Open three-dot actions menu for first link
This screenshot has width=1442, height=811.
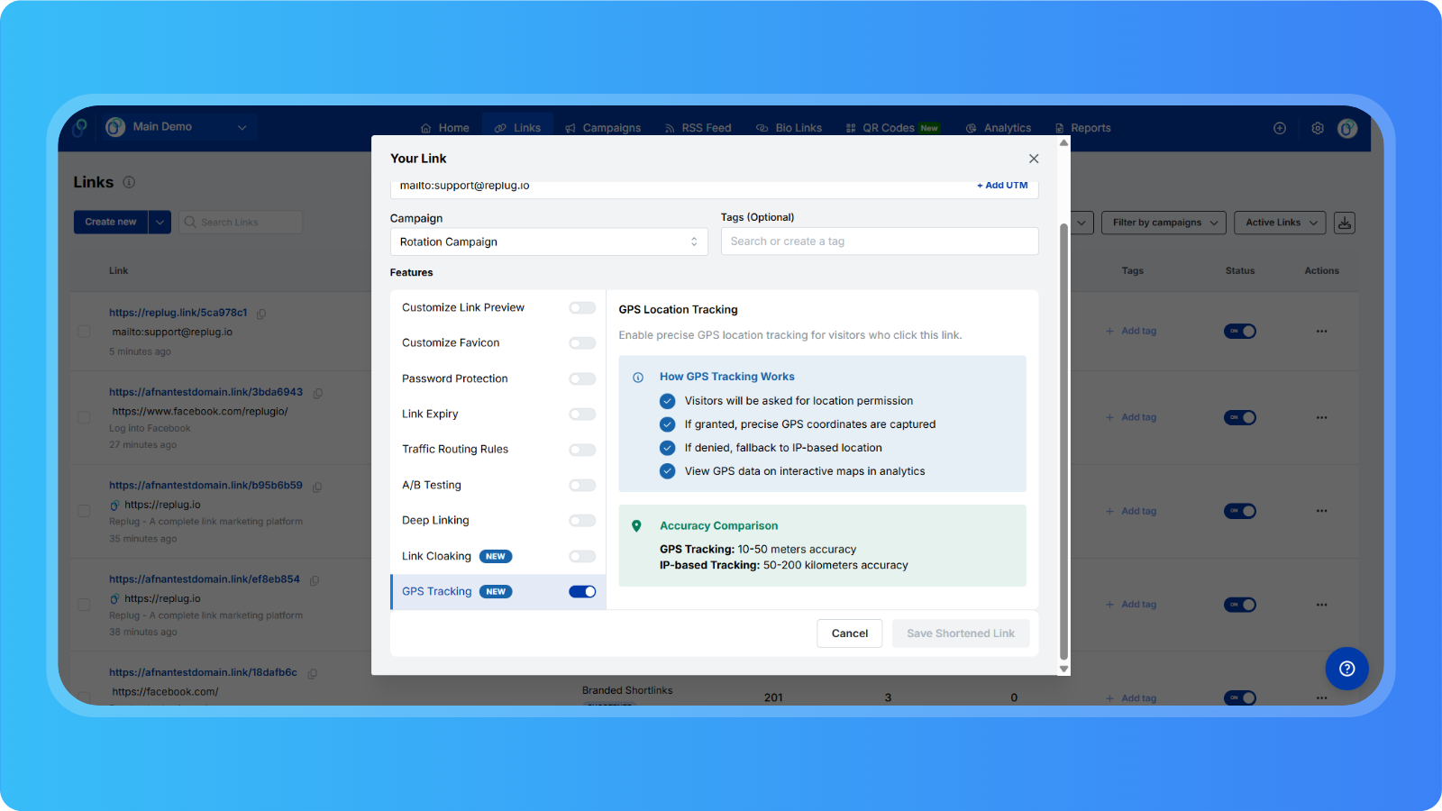[1321, 331]
